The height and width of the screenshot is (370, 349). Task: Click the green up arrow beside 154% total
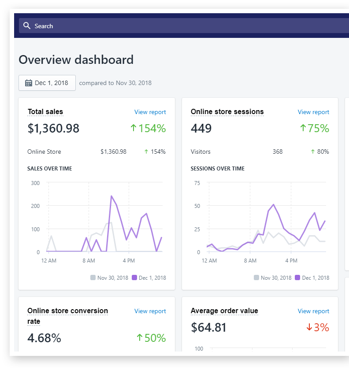[134, 128]
